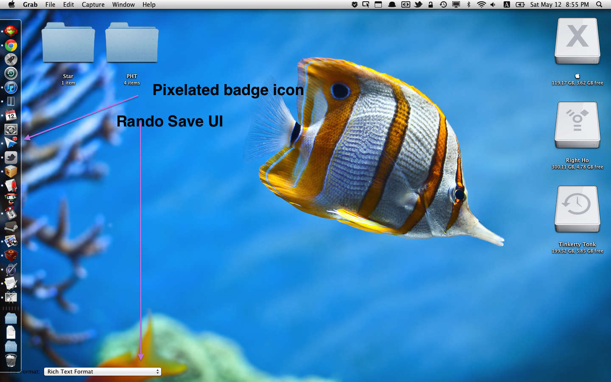Screen dimensions: 611x382
Task: Click the two-column panel app in the dock
Action: (x=11, y=101)
